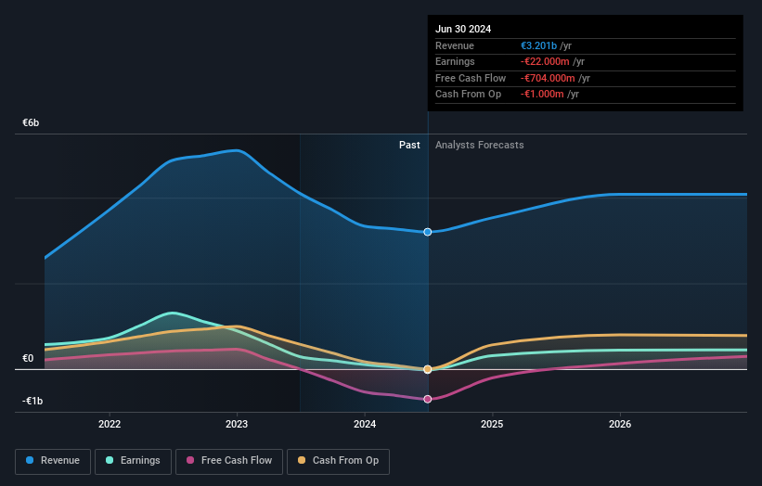This screenshot has width=762, height=486.
Task: Select the 2022 x-axis label
Action: click(110, 424)
